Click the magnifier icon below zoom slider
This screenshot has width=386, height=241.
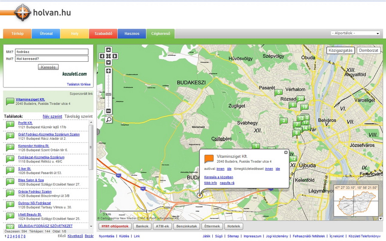click(109, 120)
